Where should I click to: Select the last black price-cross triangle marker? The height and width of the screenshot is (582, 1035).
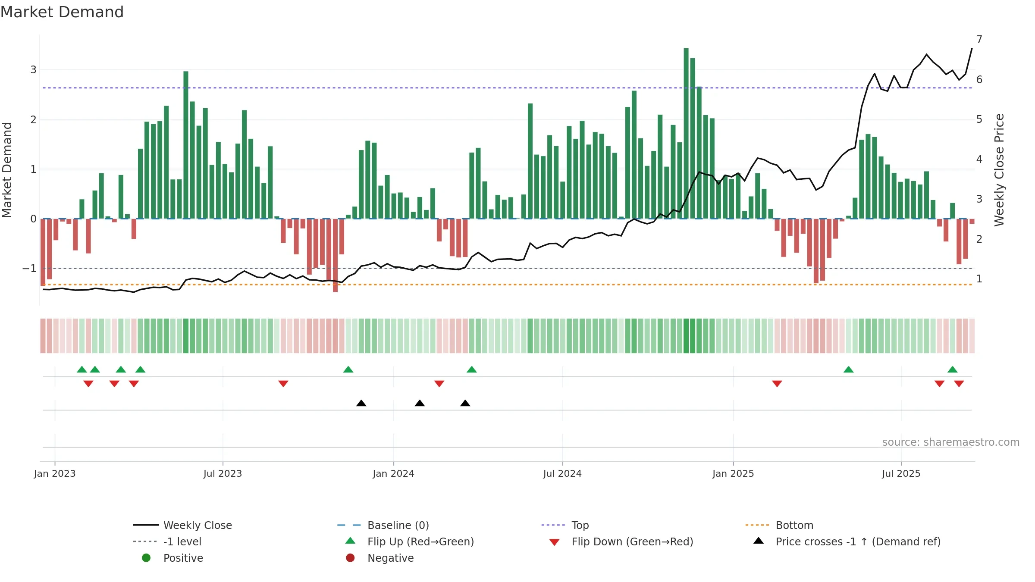[465, 403]
